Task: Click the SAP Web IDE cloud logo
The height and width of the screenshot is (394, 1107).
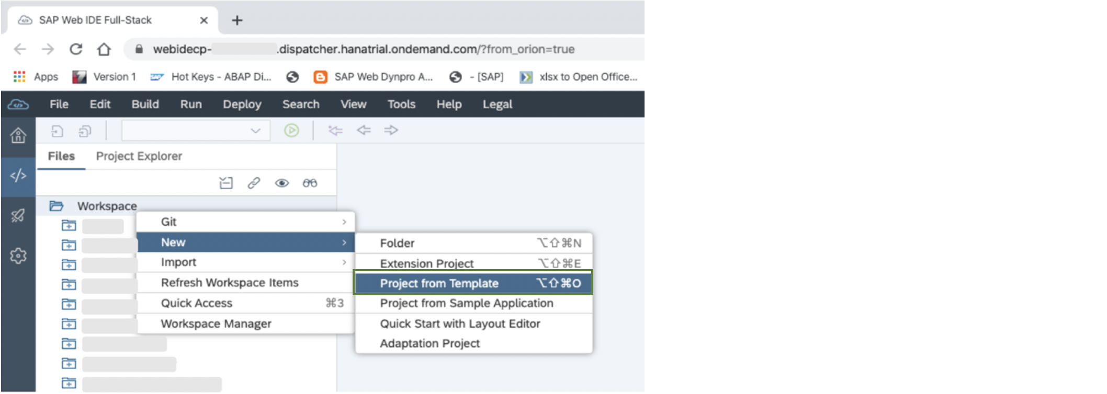Action: [18, 105]
